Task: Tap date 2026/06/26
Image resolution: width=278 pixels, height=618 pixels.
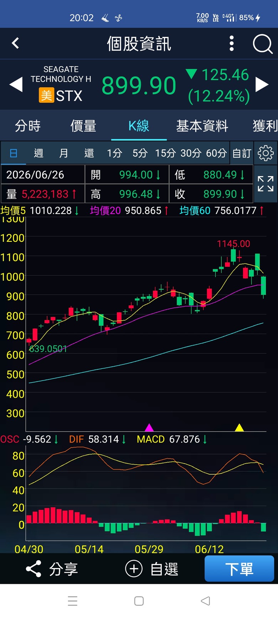Action: click(35, 175)
